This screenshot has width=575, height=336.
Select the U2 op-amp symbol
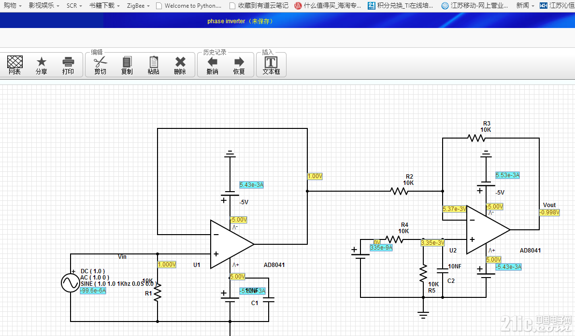pyautogui.click(x=488, y=230)
